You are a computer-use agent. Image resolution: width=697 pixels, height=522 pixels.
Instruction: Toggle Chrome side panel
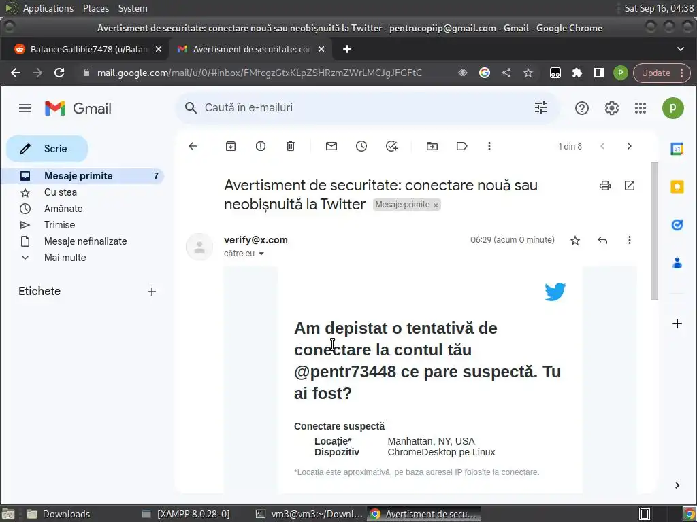(599, 73)
